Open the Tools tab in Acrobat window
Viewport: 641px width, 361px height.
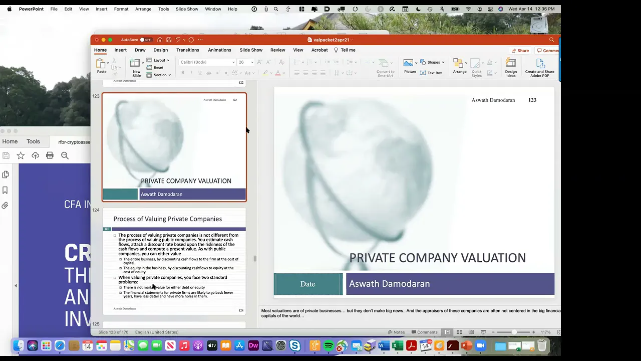tap(33, 142)
